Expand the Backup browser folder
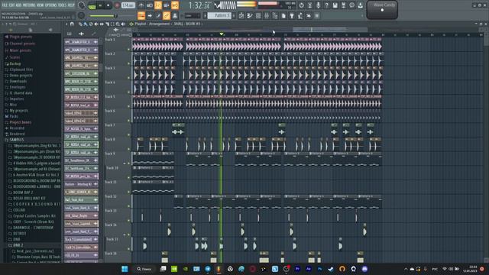This screenshot has height=275, width=489. (x=15, y=63)
